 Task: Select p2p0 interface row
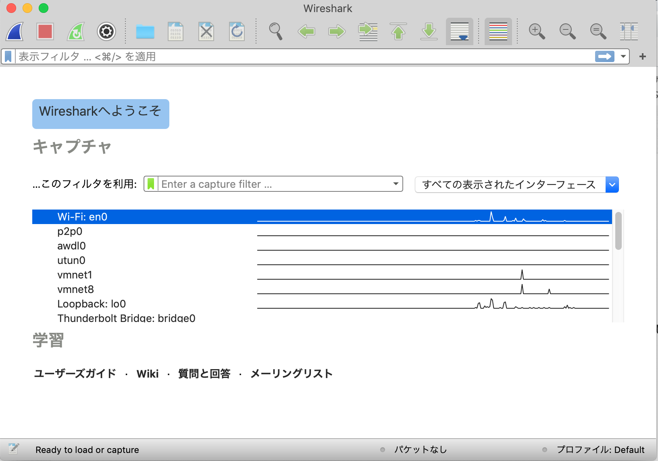click(x=322, y=231)
